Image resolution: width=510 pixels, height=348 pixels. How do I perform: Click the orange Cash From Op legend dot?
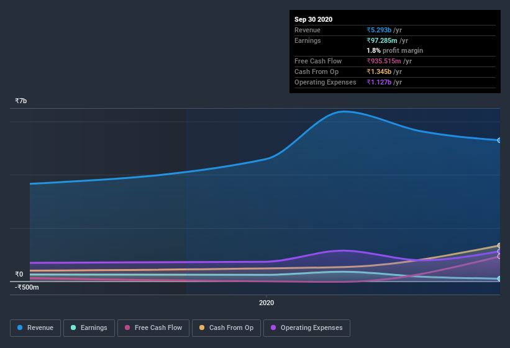click(202, 327)
